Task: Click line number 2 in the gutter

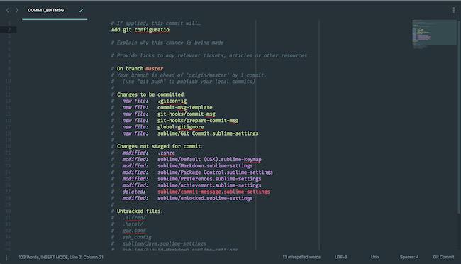Action: click(9, 30)
